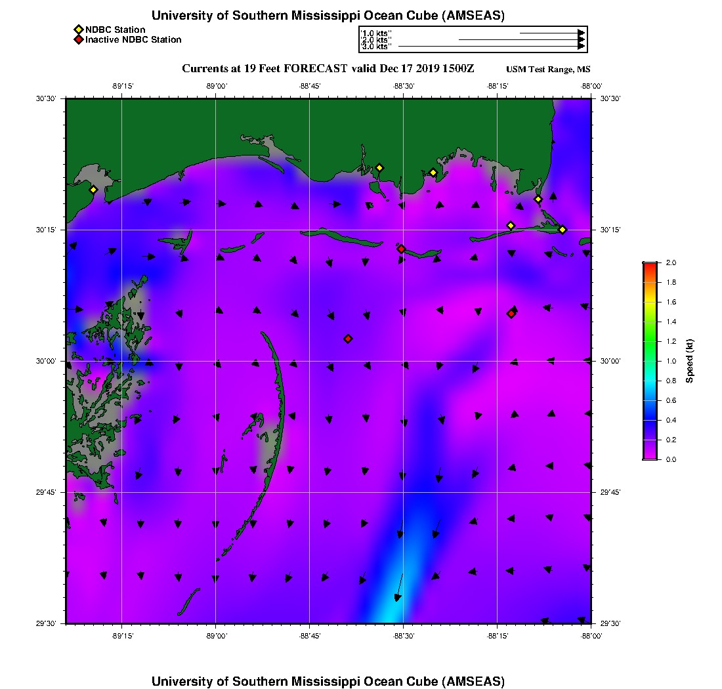Click the 3.0 kts reference arrow head
The image size is (722, 689).
pyautogui.click(x=581, y=47)
